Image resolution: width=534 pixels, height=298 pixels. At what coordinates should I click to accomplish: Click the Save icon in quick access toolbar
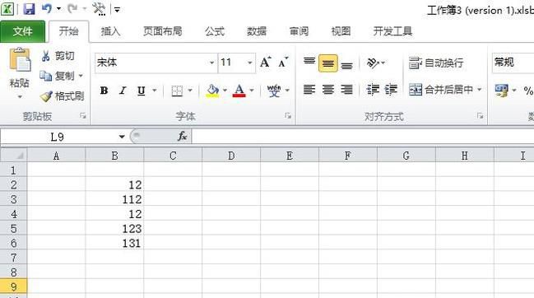(x=29, y=9)
